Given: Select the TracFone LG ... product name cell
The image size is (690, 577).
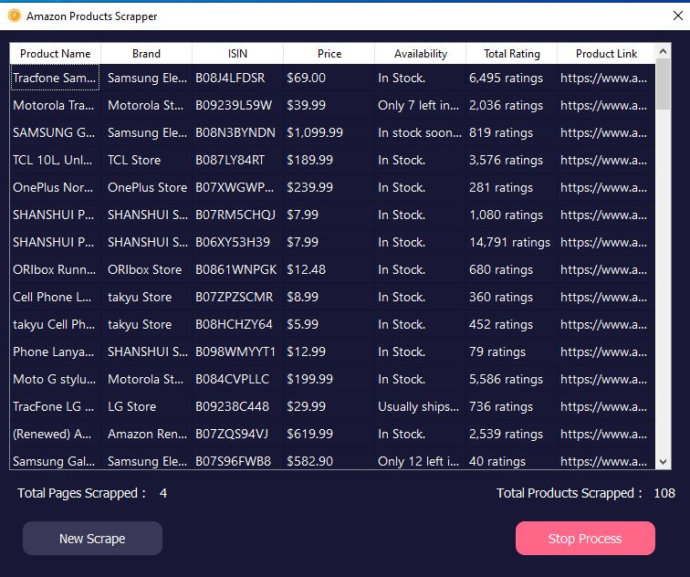Looking at the screenshot, I should 56,406.
